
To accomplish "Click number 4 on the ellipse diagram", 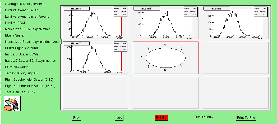I will [182, 66].
